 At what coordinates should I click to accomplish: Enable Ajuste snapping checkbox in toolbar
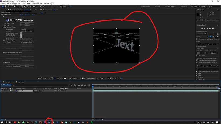click(61, 6)
